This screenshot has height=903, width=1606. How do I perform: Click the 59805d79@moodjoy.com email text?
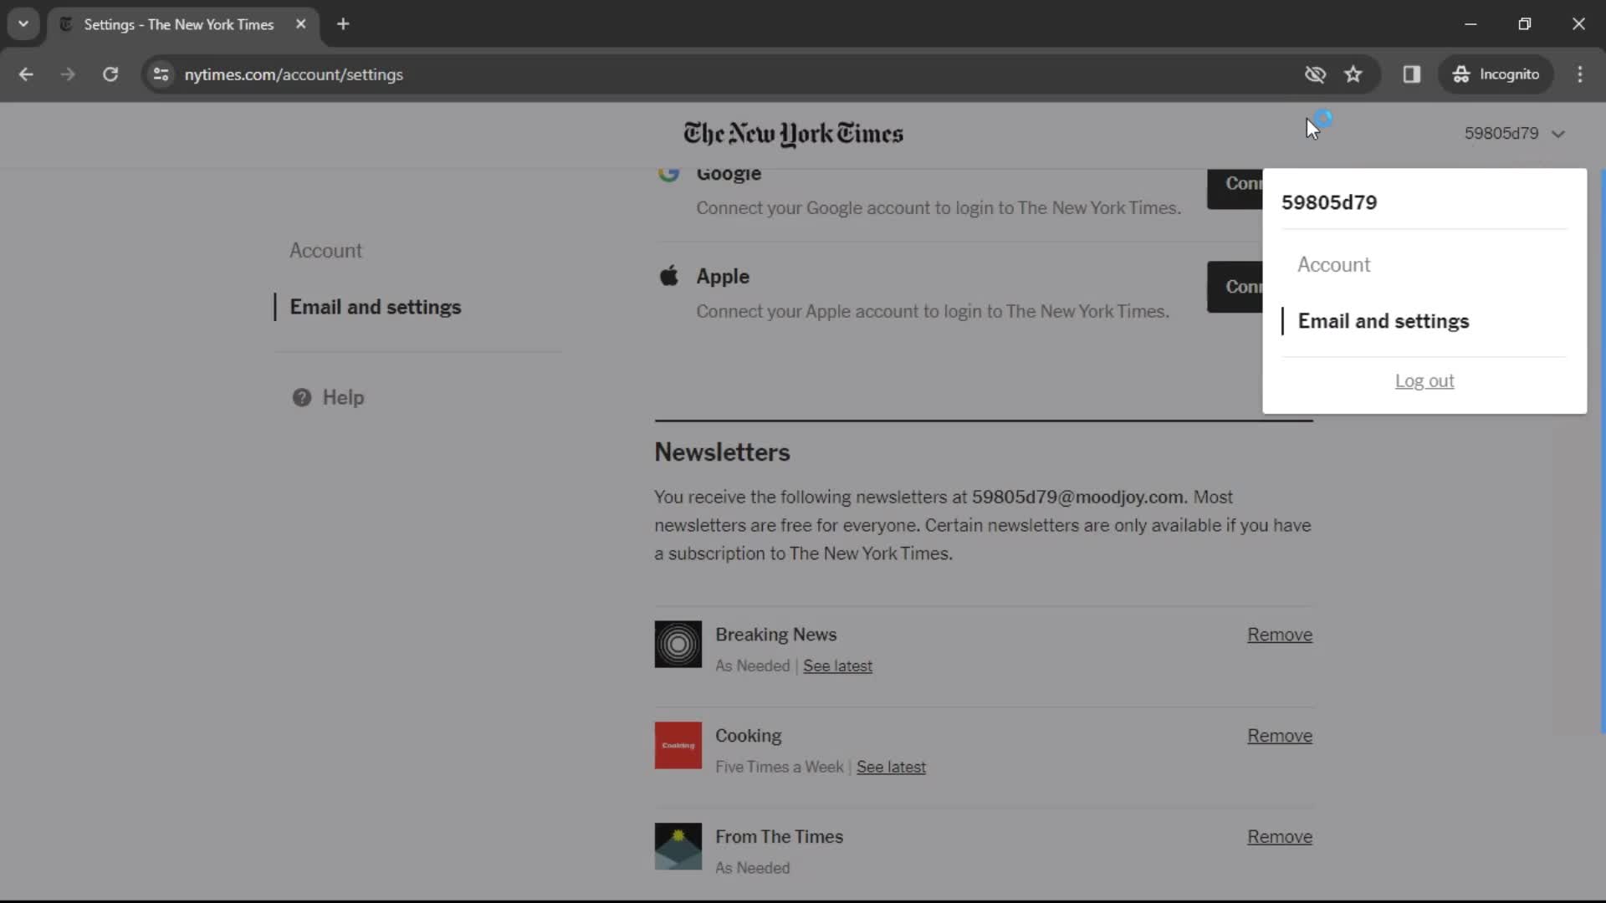[1078, 497]
